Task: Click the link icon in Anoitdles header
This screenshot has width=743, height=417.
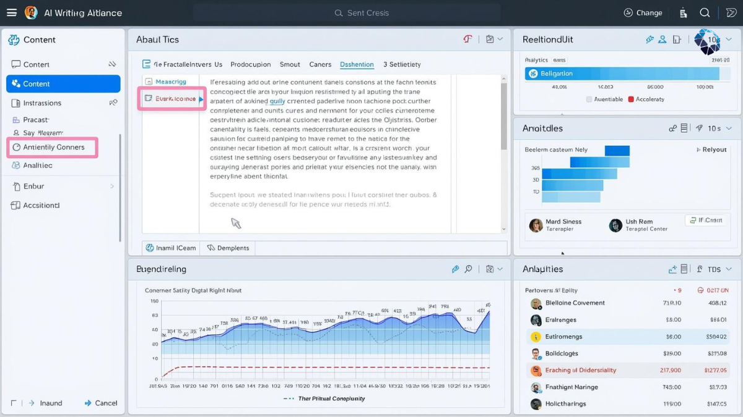Action: (672, 128)
